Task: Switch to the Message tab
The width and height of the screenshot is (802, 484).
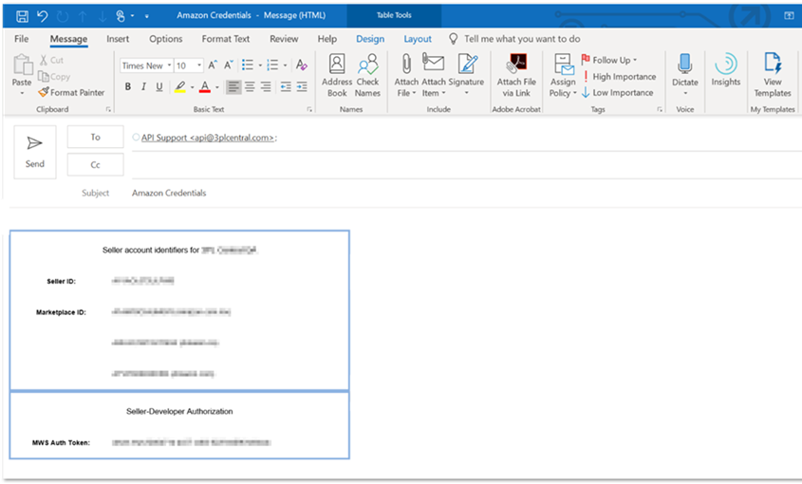Action: (x=68, y=39)
